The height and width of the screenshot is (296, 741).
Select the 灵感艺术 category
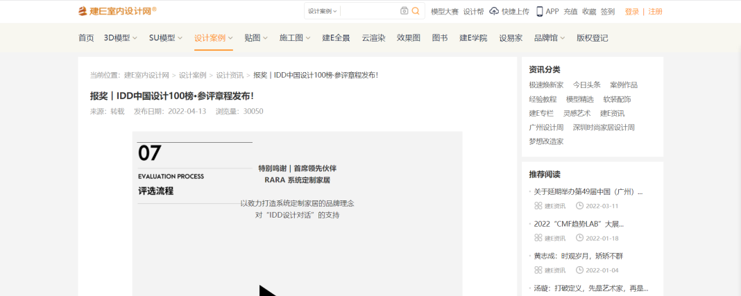(x=577, y=113)
